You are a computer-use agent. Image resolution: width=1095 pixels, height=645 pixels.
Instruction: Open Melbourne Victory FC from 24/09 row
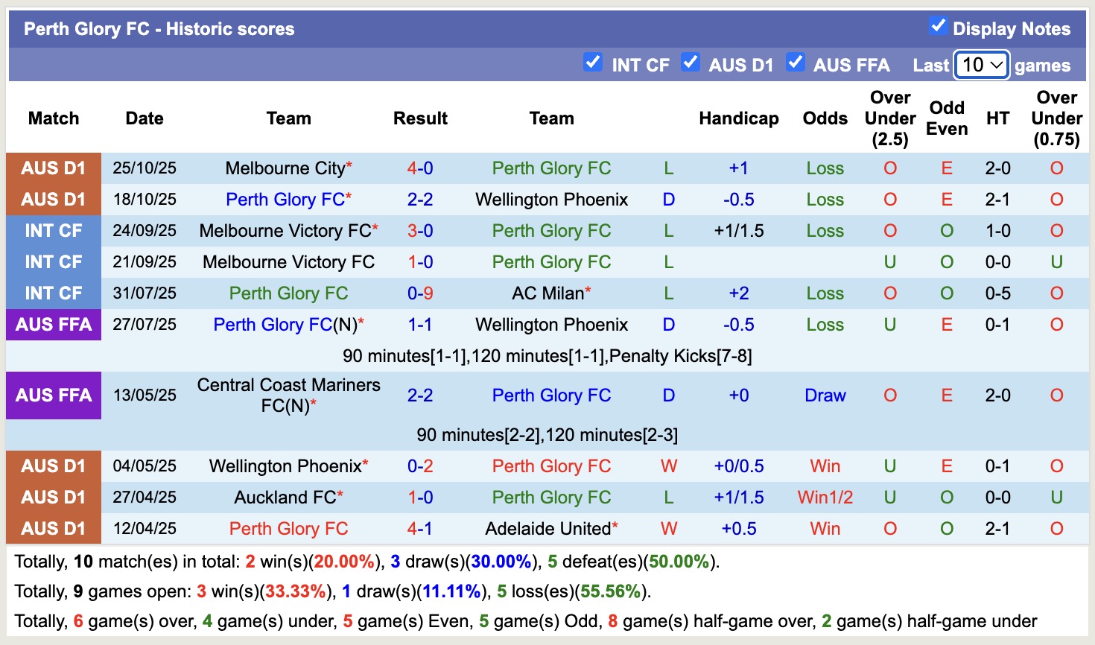point(283,231)
